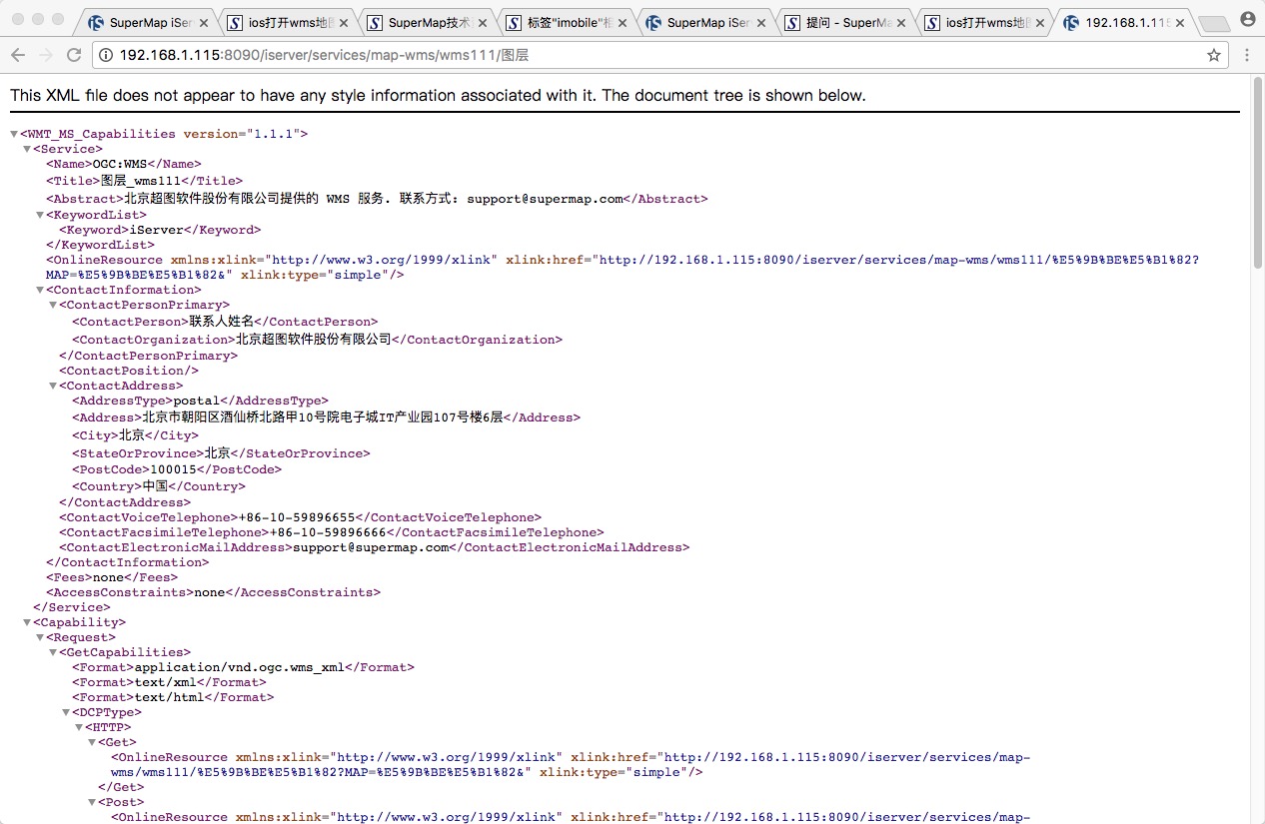Click the browser forward arrow

46,56
